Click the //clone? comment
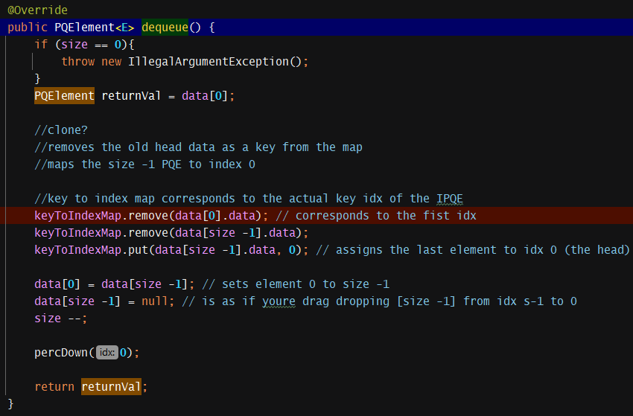Image resolution: width=633 pixels, height=416 pixels. tap(61, 130)
